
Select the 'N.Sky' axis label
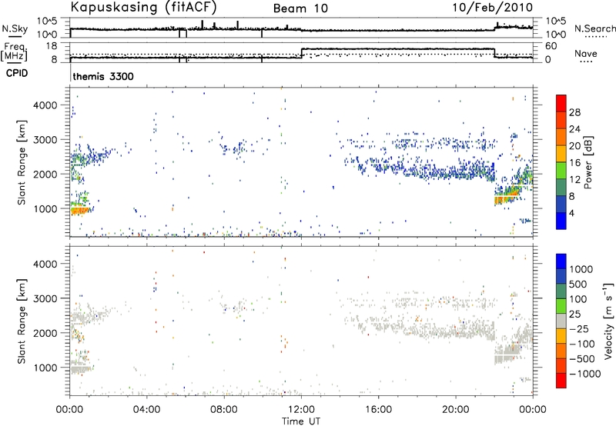coord(15,28)
